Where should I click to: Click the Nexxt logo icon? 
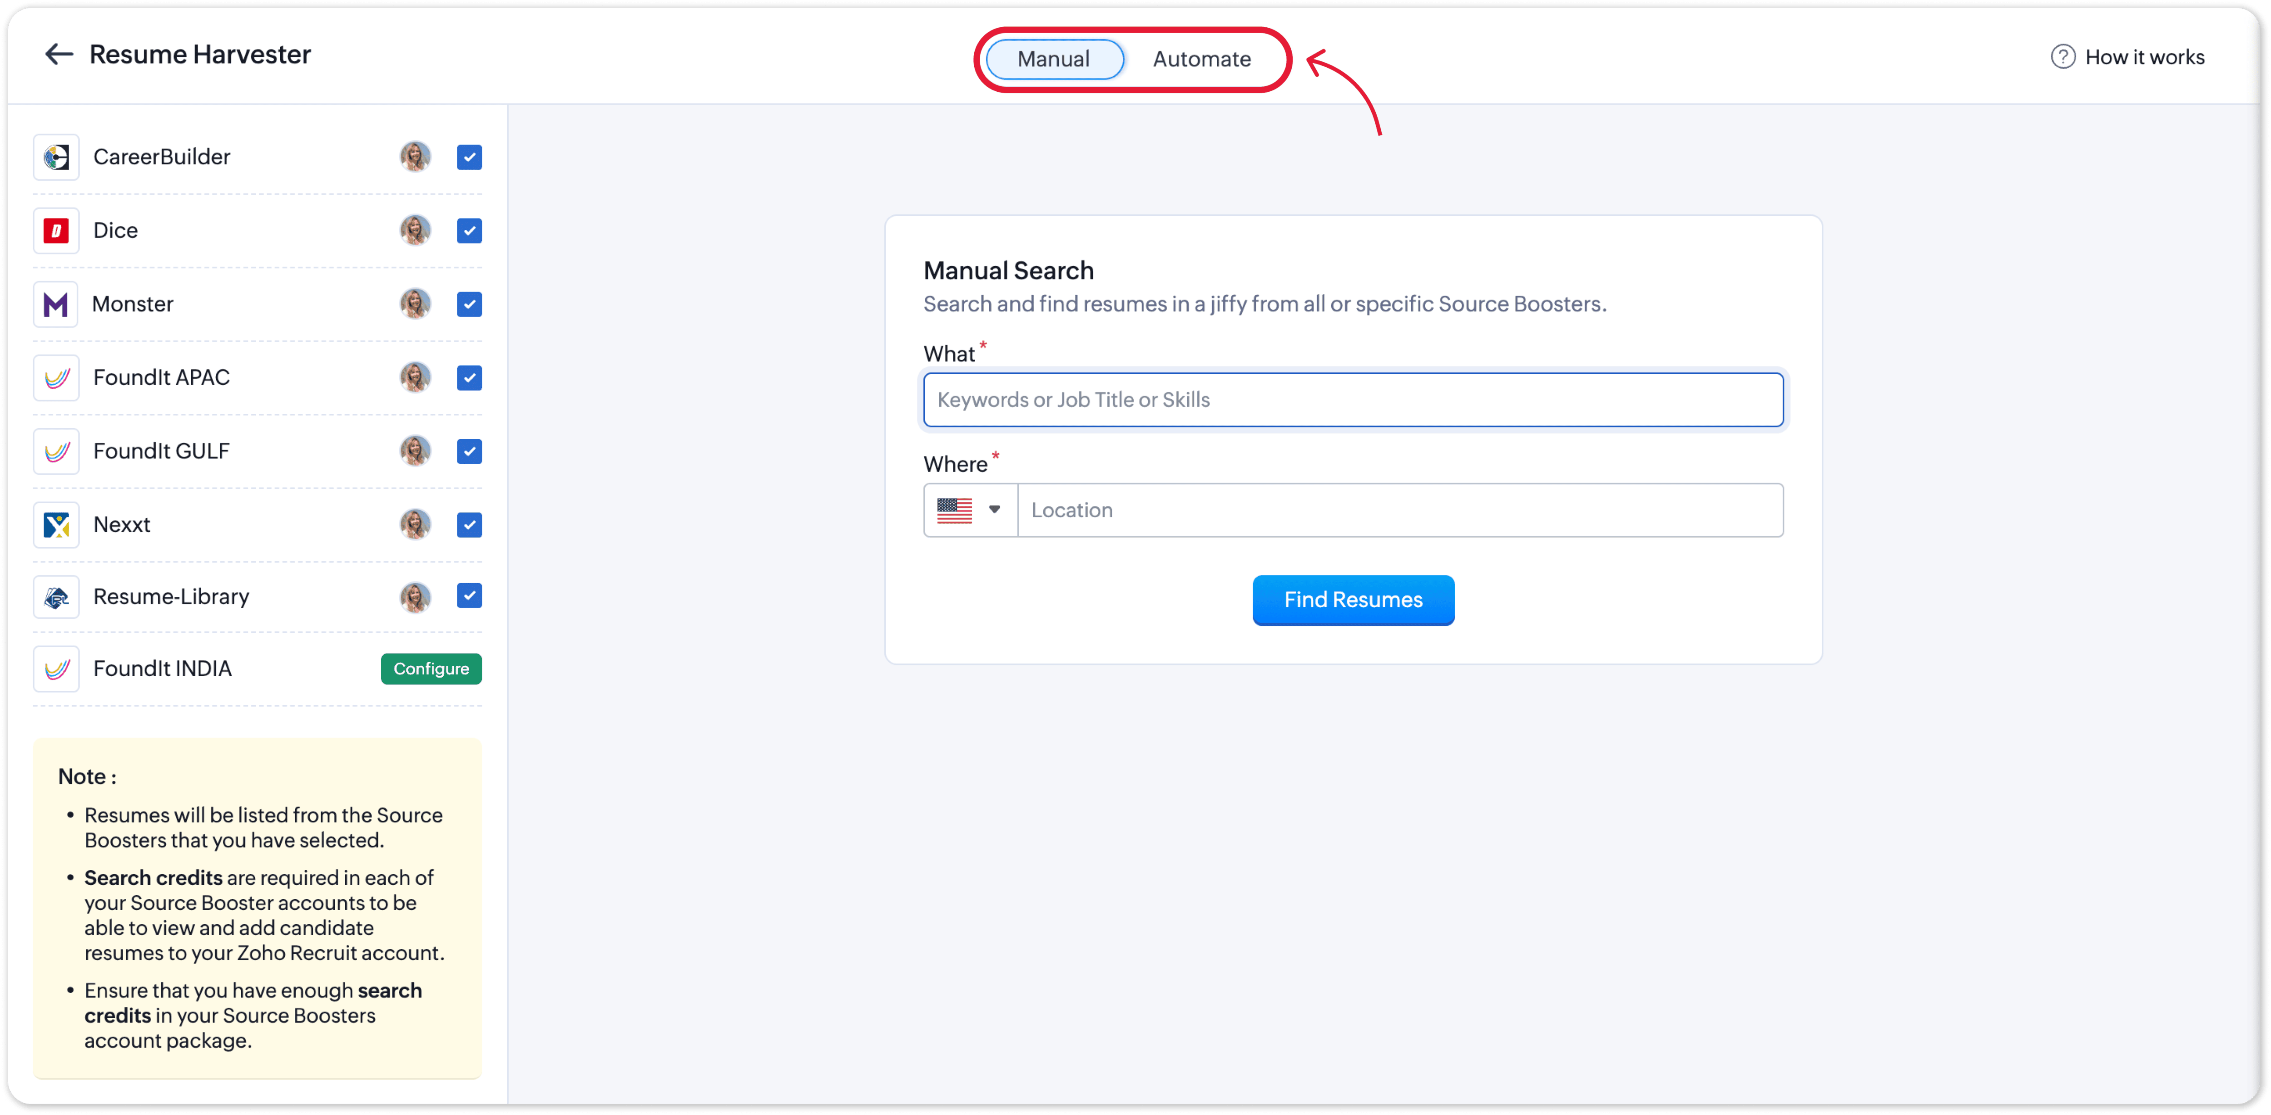[56, 525]
